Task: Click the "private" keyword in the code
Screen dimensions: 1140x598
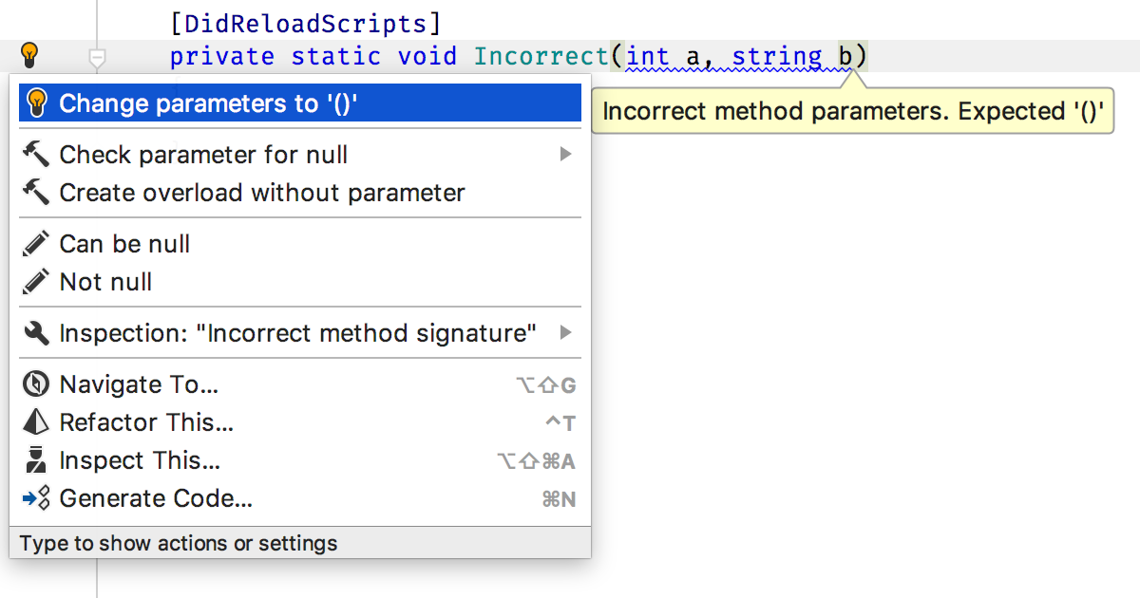Action: click(x=222, y=57)
